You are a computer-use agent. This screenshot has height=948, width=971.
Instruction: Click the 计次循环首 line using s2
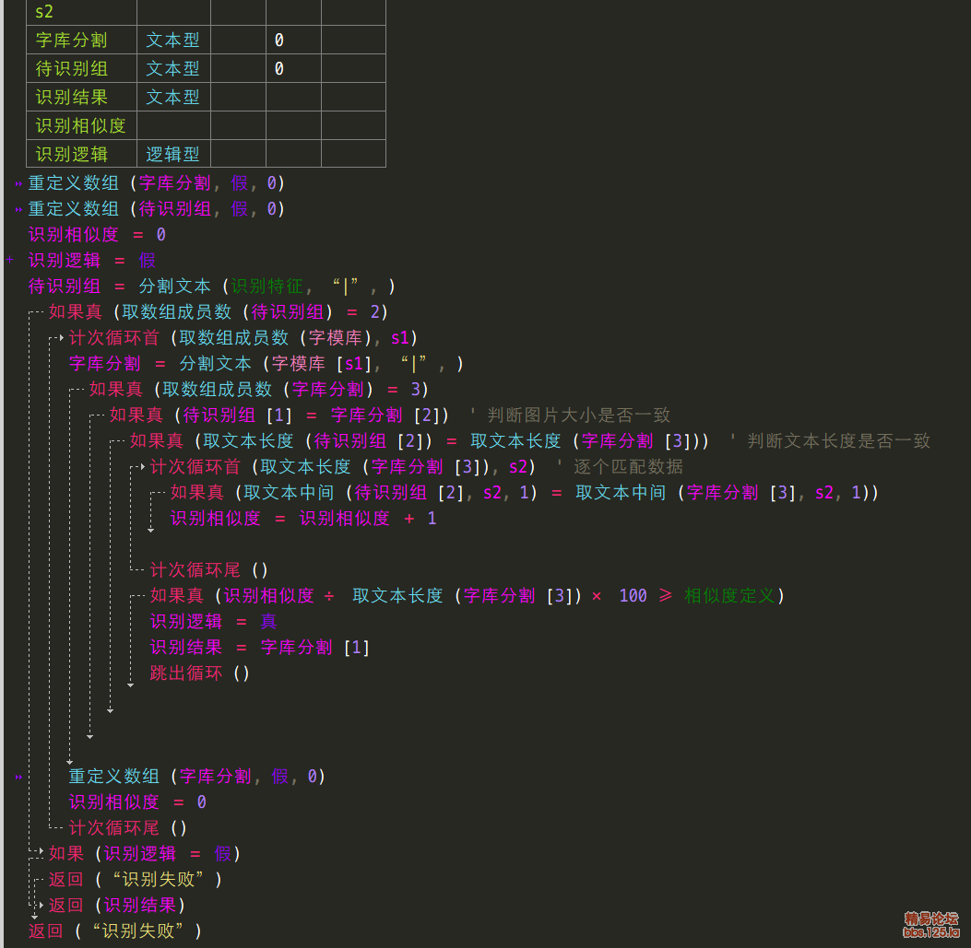[x=342, y=466]
